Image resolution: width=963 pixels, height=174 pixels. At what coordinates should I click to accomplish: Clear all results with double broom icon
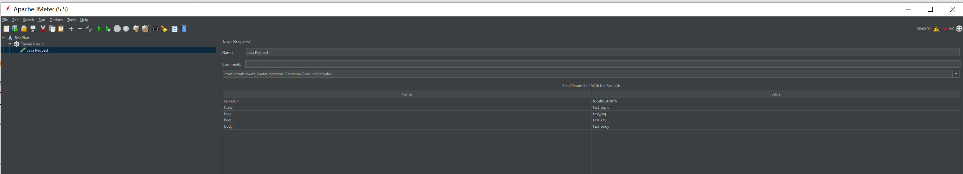point(145,29)
